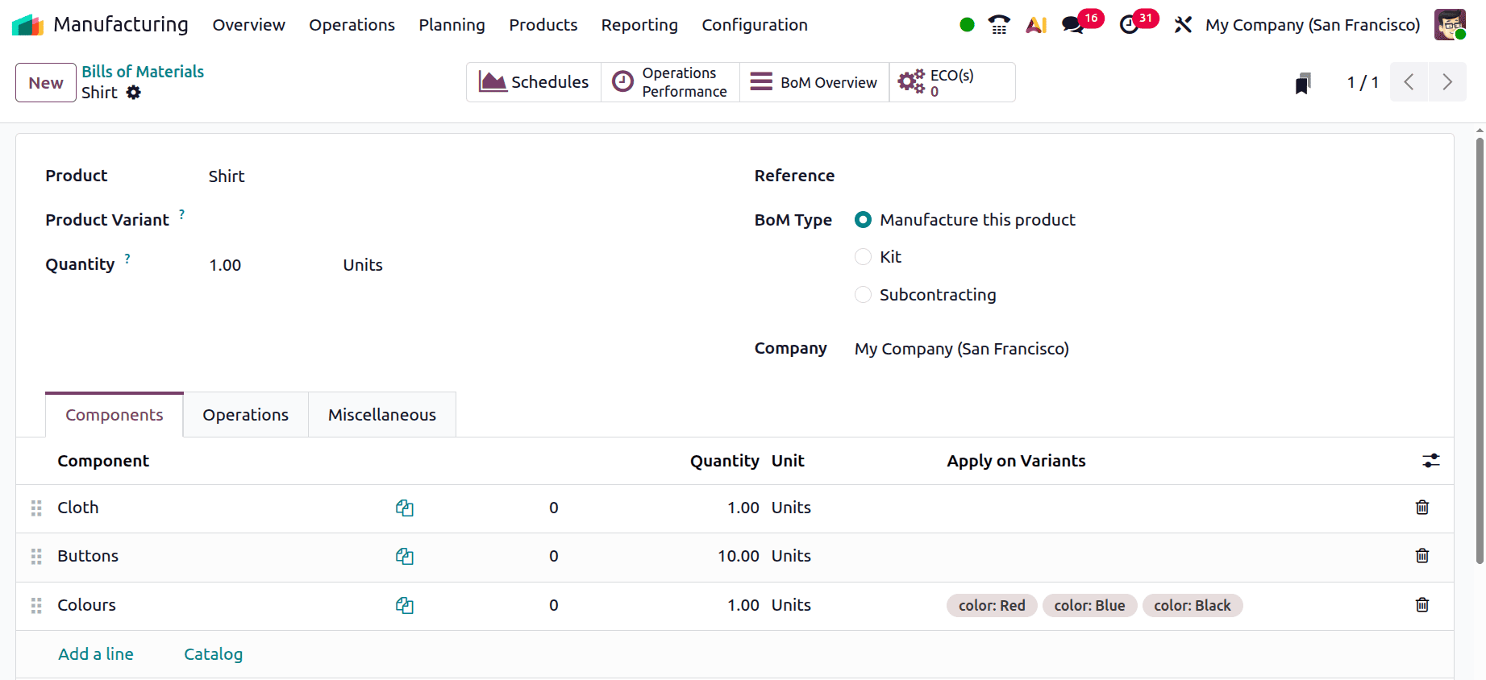1486x680 pixels.
Task: Click the green online status indicator
Action: 968,25
